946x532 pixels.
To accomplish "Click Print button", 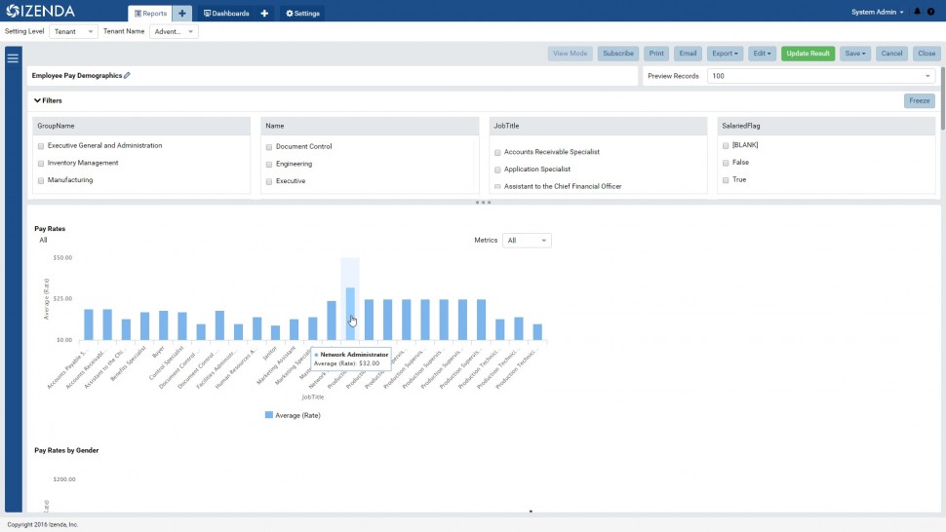I will (x=656, y=54).
